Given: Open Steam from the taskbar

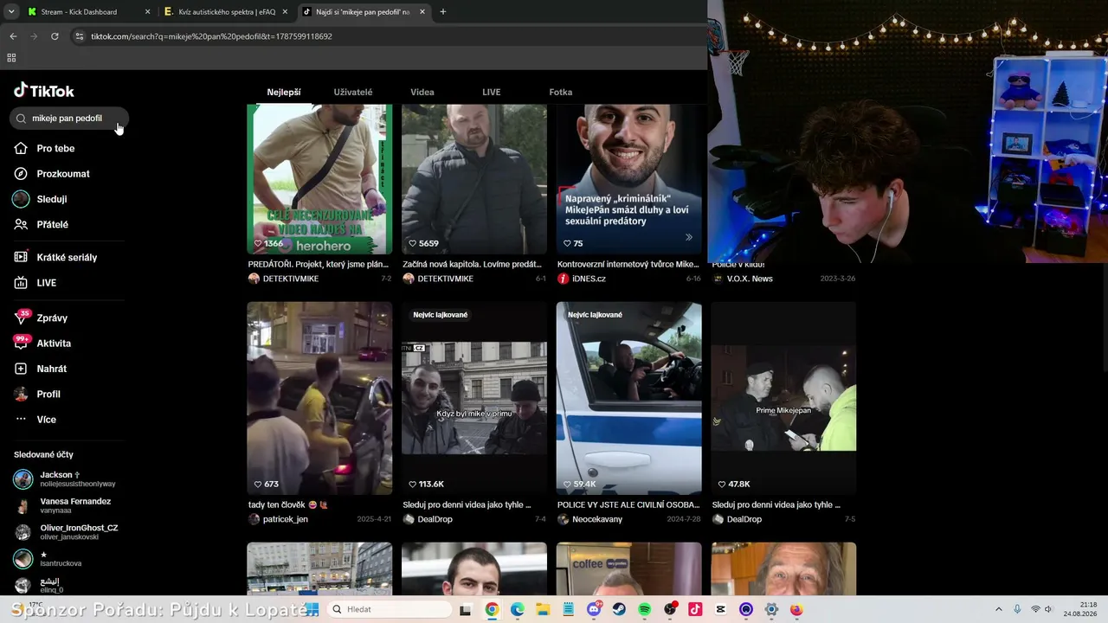Looking at the screenshot, I should (x=619, y=609).
